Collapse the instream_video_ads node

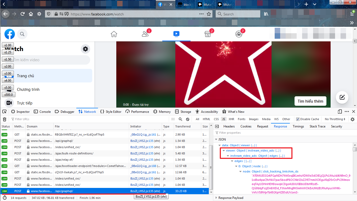228,156
